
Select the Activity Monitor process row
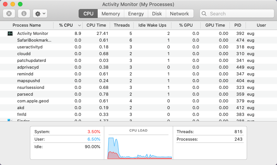tap(138, 33)
